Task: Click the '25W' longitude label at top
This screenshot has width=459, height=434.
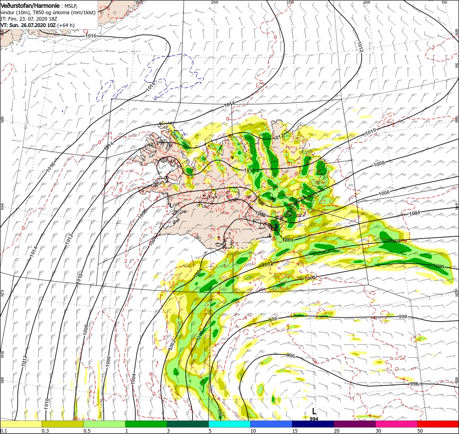Action: point(140,2)
